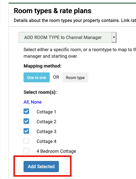Image resolution: width=136 pixels, height=179 pixels.
Task: Uncheck the Cottage 2 checkbox
Action: pyautogui.click(x=26, y=121)
